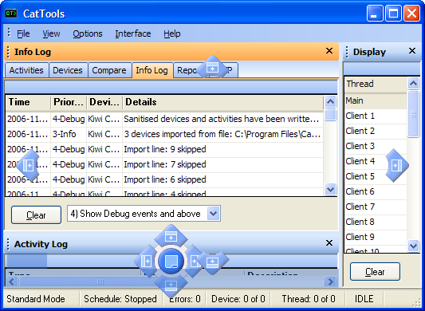Open the View menu
Viewport: 425px width, 311px height.
(x=51, y=33)
